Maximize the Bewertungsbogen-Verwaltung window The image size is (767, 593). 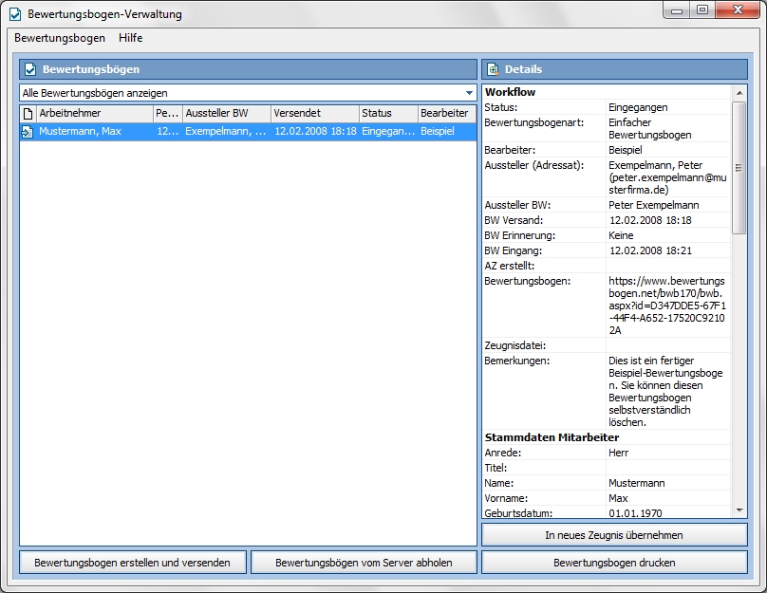(x=702, y=9)
